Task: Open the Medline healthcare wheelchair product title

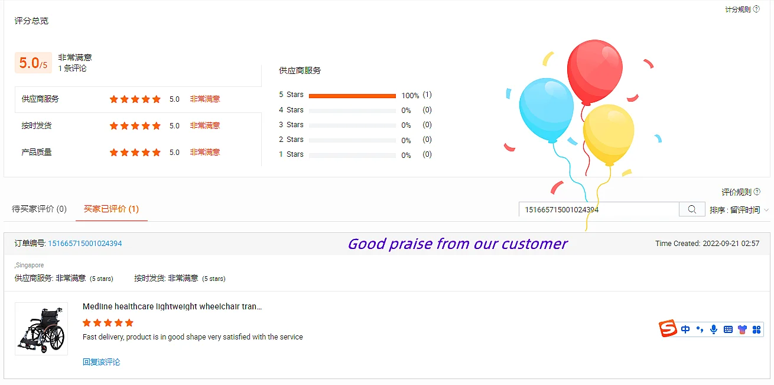Action: pos(172,306)
